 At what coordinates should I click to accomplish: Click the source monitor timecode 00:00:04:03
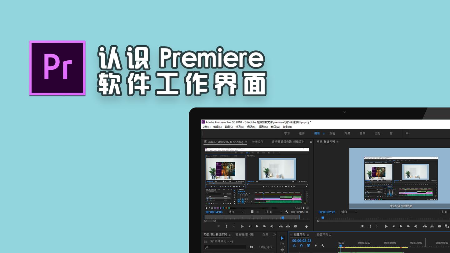(x=214, y=212)
